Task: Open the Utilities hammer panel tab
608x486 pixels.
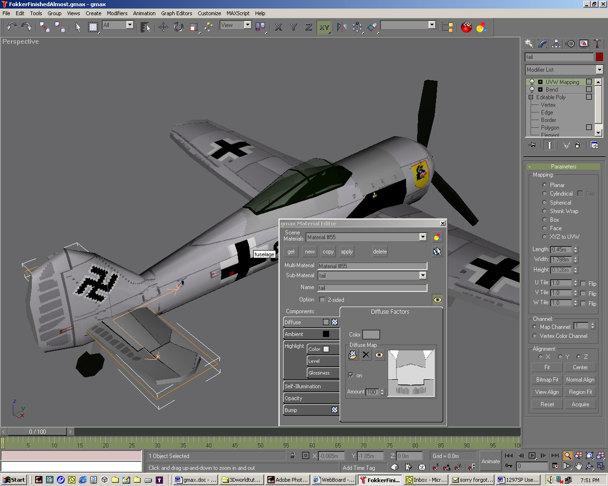Action: click(x=597, y=44)
